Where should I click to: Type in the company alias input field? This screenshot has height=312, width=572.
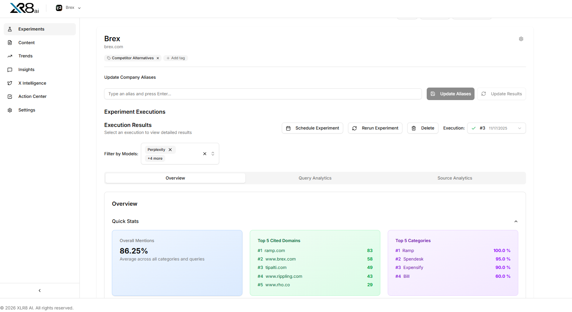[x=263, y=94]
